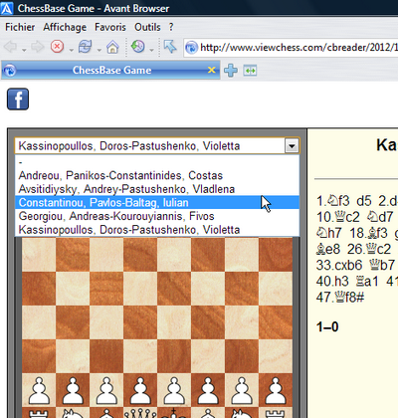
Task: Click move 26.Qc2 in the notation
Action: [x=369, y=249]
